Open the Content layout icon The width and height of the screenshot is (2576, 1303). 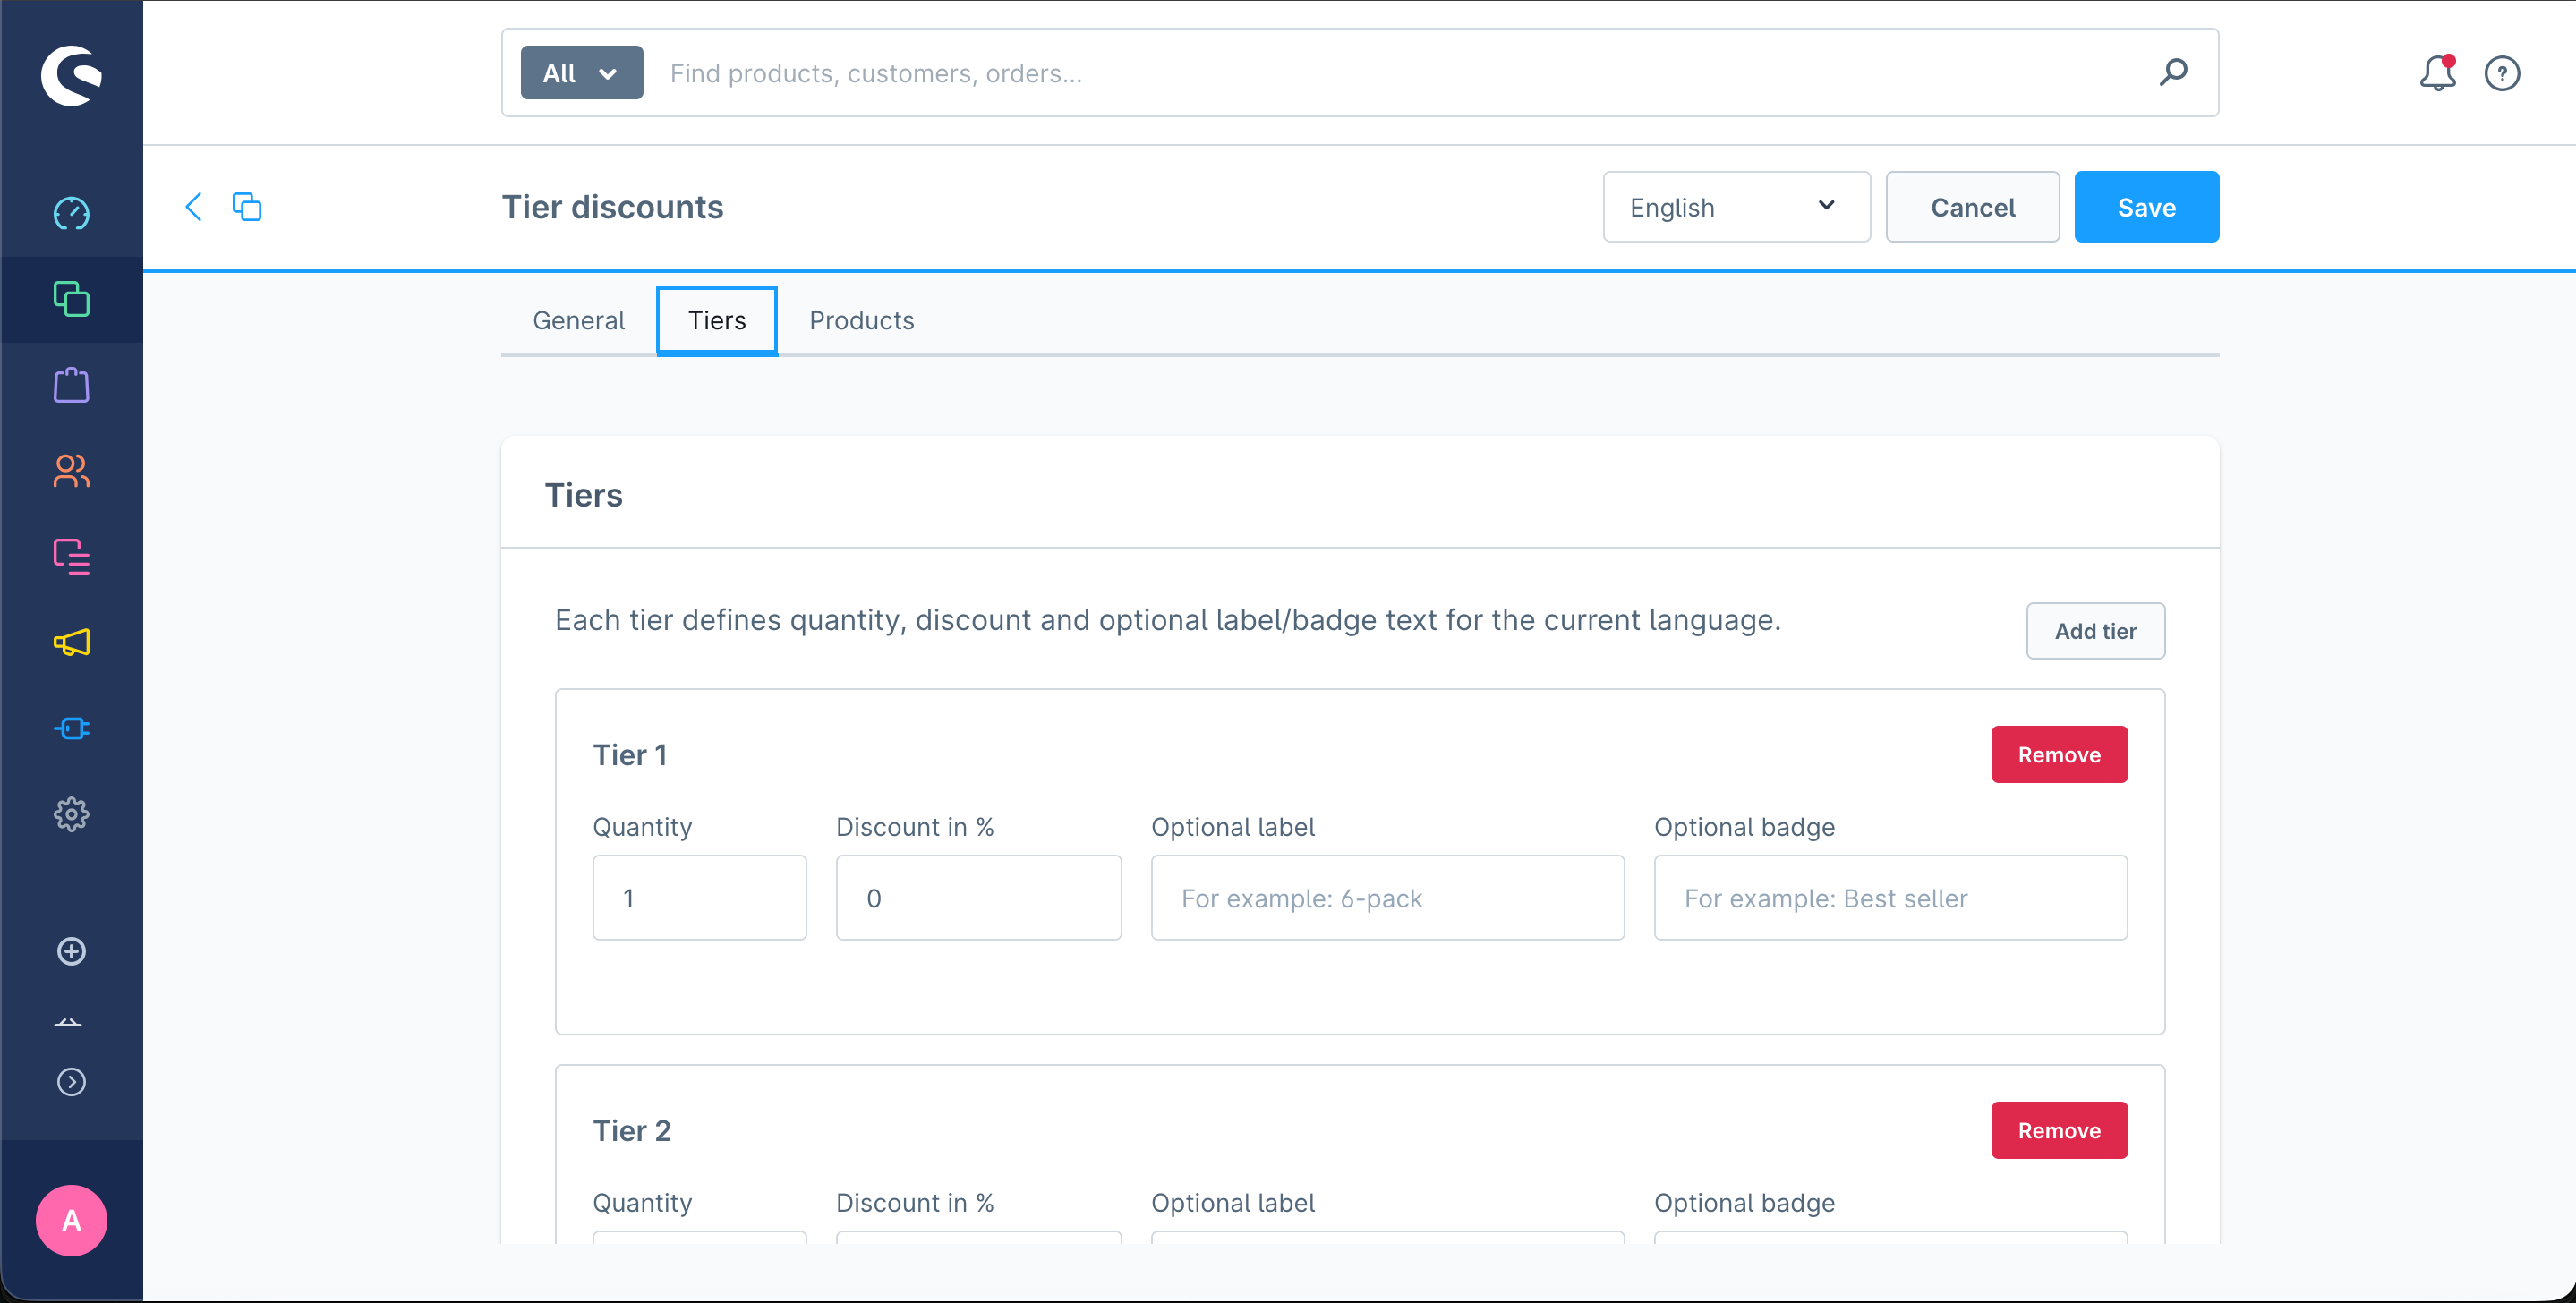[x=71, y=557]
